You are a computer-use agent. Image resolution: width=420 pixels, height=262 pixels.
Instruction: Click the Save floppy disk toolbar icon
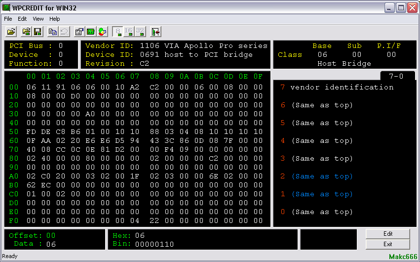click(x=38, y=32)
